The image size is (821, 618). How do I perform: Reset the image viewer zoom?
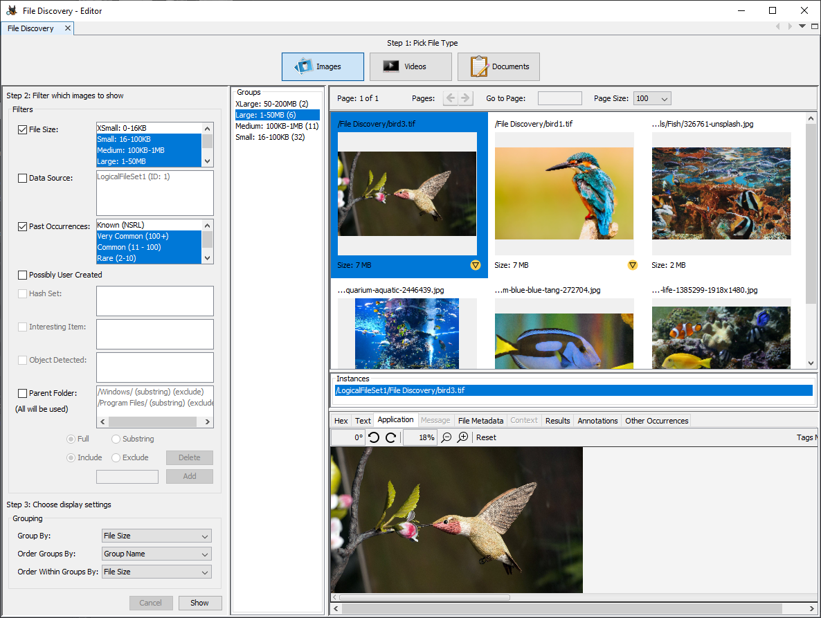486,437
